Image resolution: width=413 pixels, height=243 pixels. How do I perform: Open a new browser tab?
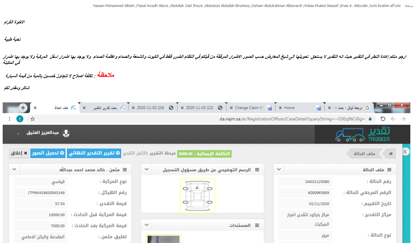[23, 108]
